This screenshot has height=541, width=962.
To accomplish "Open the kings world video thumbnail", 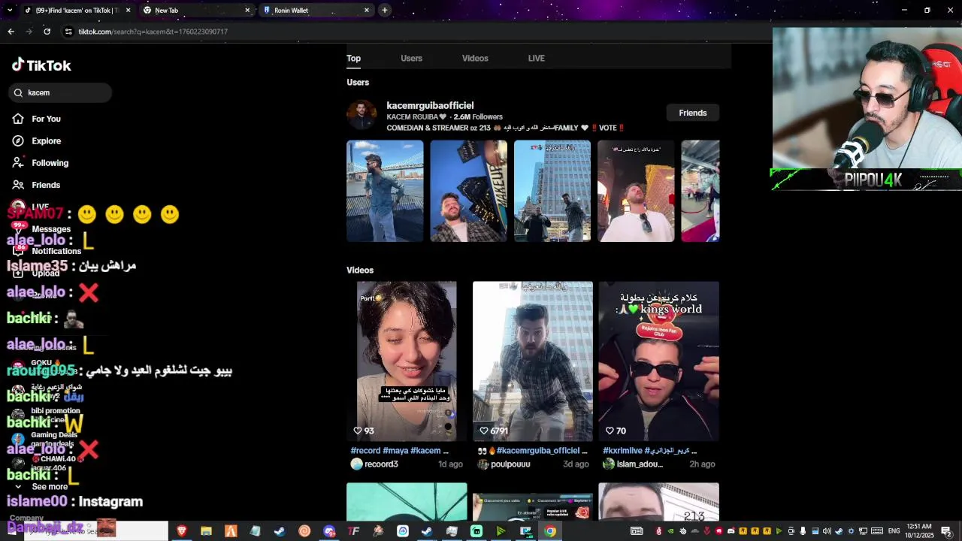I will [x=659, y=361].
